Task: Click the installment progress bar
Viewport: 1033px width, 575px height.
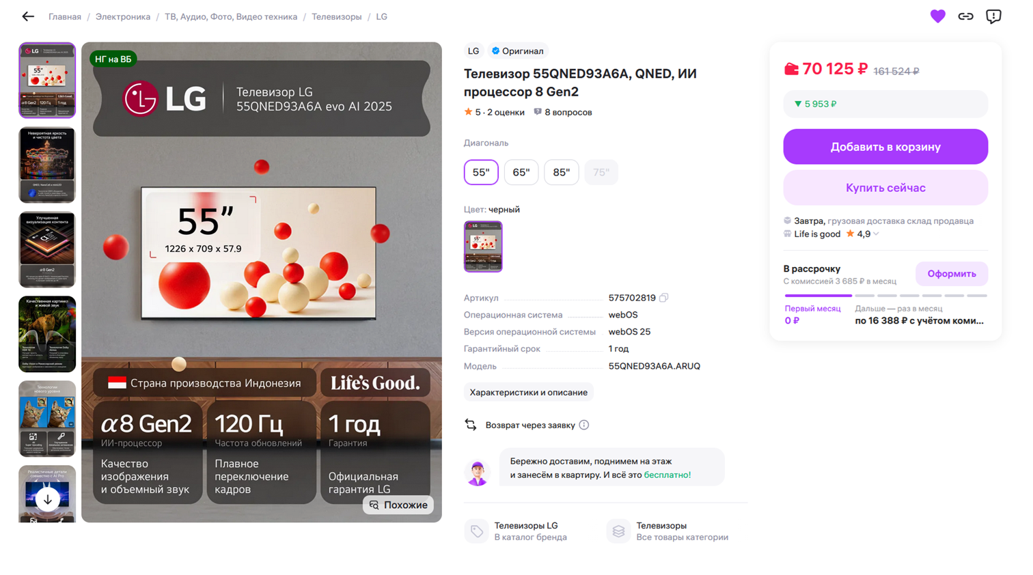Action: click(x=885, y=296)
